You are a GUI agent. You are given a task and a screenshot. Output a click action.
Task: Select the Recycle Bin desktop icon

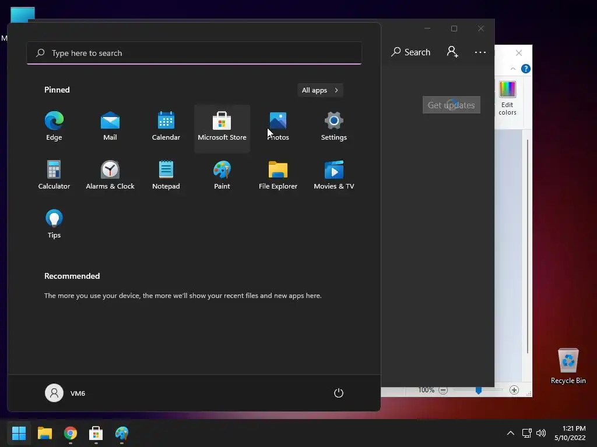click(x=568, y=367)
